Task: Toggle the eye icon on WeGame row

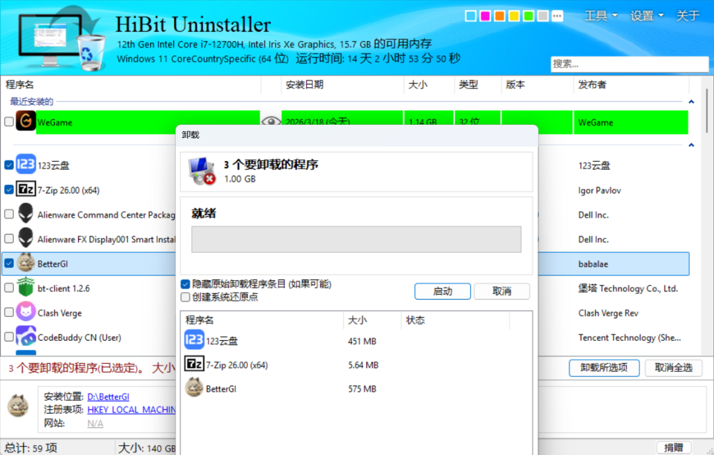Action: coord(271,120)
